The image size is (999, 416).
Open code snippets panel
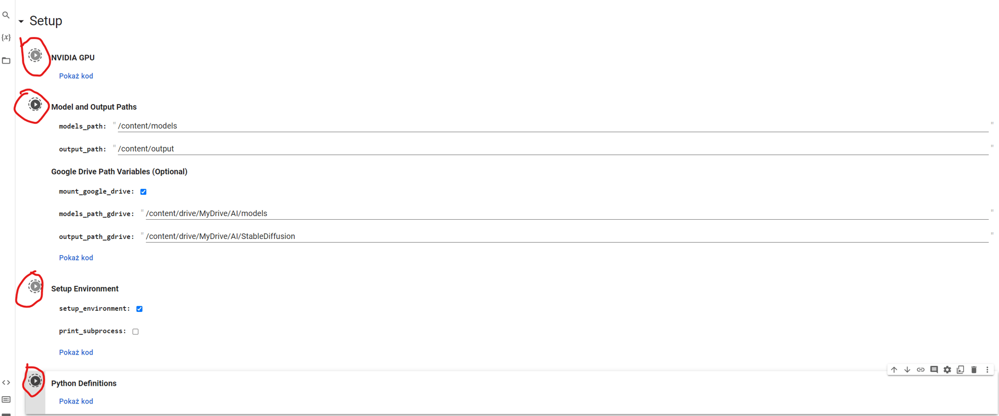click(6, 383)
